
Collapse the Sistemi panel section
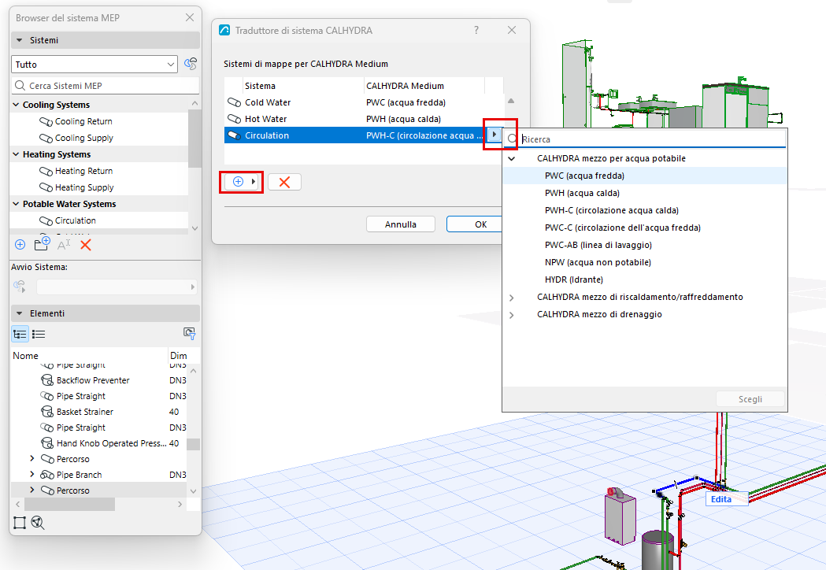click(x=20, y=40)
